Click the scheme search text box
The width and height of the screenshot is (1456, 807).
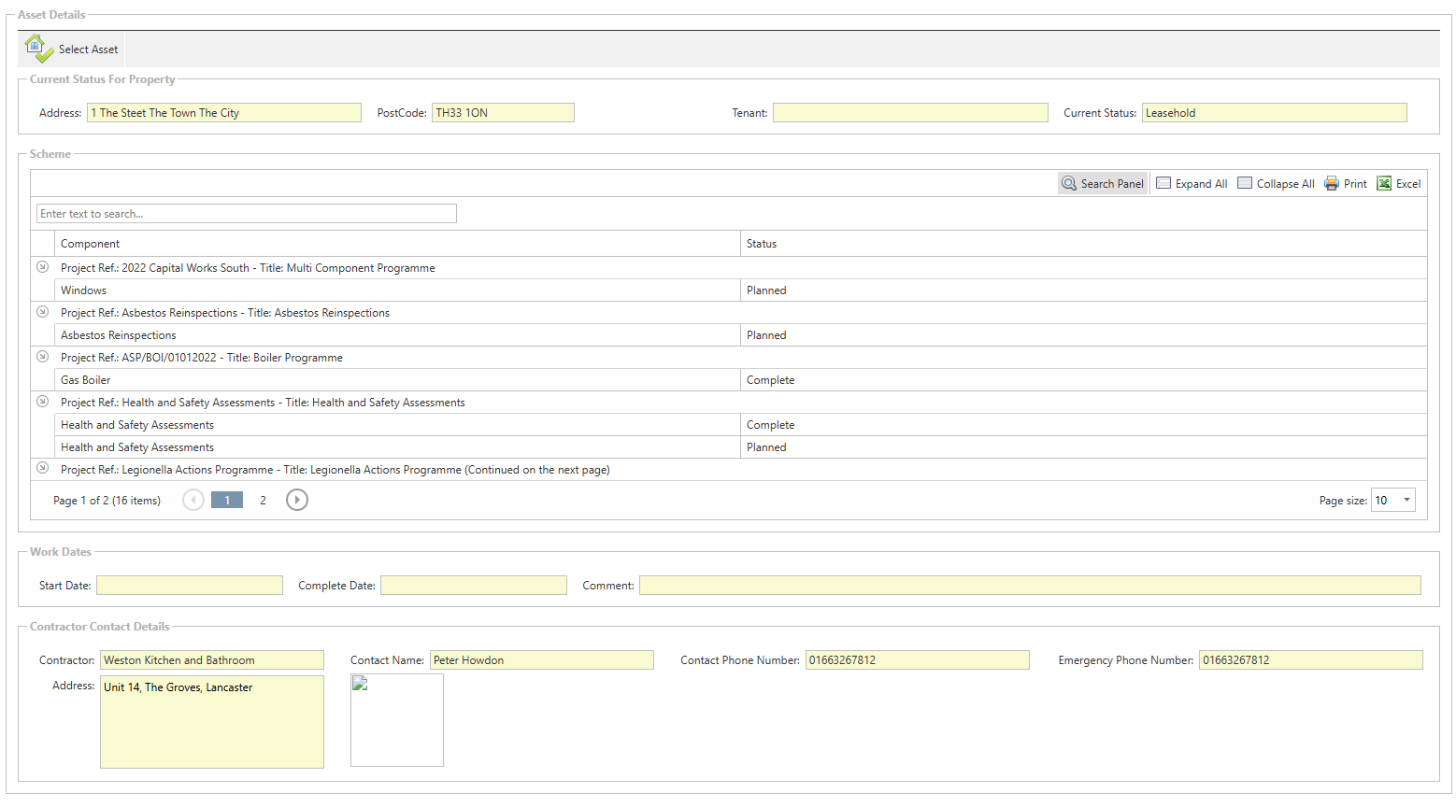coord(247,214)
